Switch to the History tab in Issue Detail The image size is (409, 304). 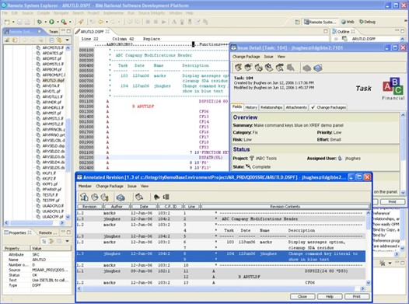[251, 107]
